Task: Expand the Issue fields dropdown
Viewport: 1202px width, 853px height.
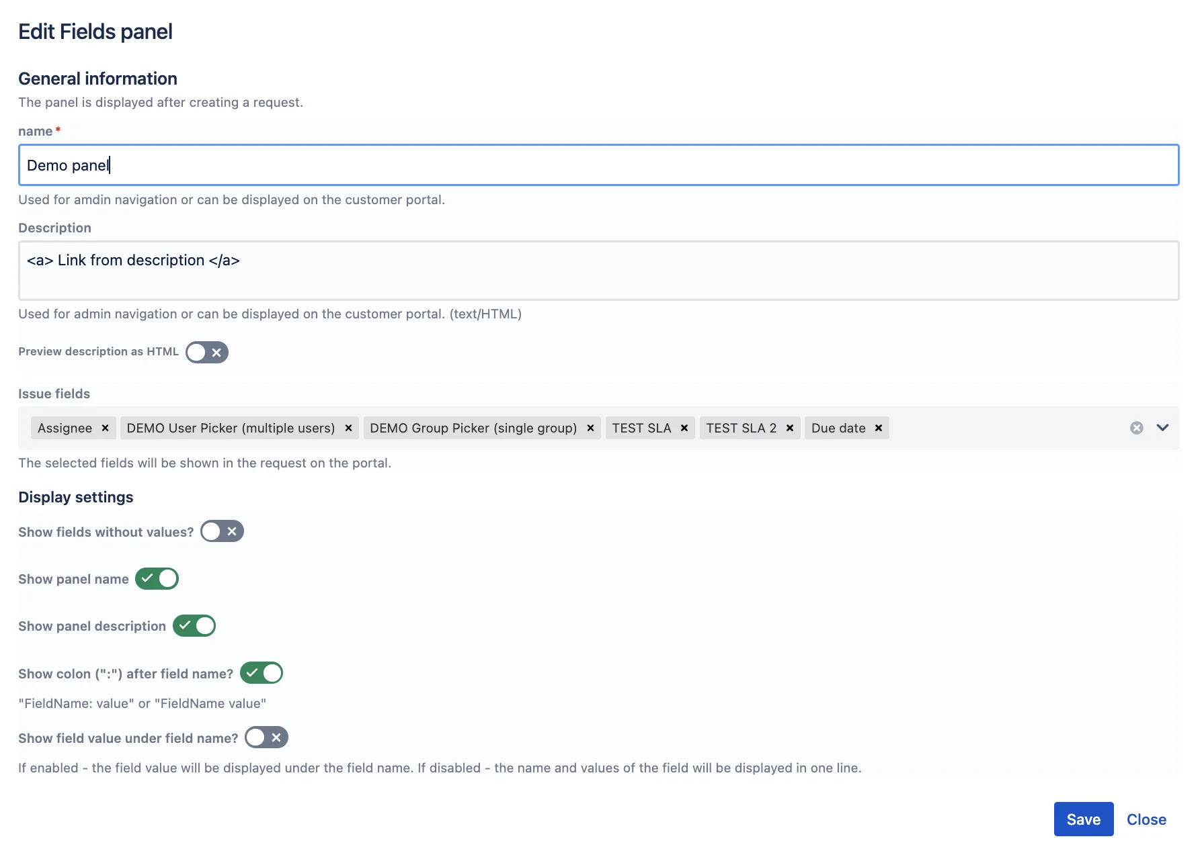Action: tap(1163, 428)
